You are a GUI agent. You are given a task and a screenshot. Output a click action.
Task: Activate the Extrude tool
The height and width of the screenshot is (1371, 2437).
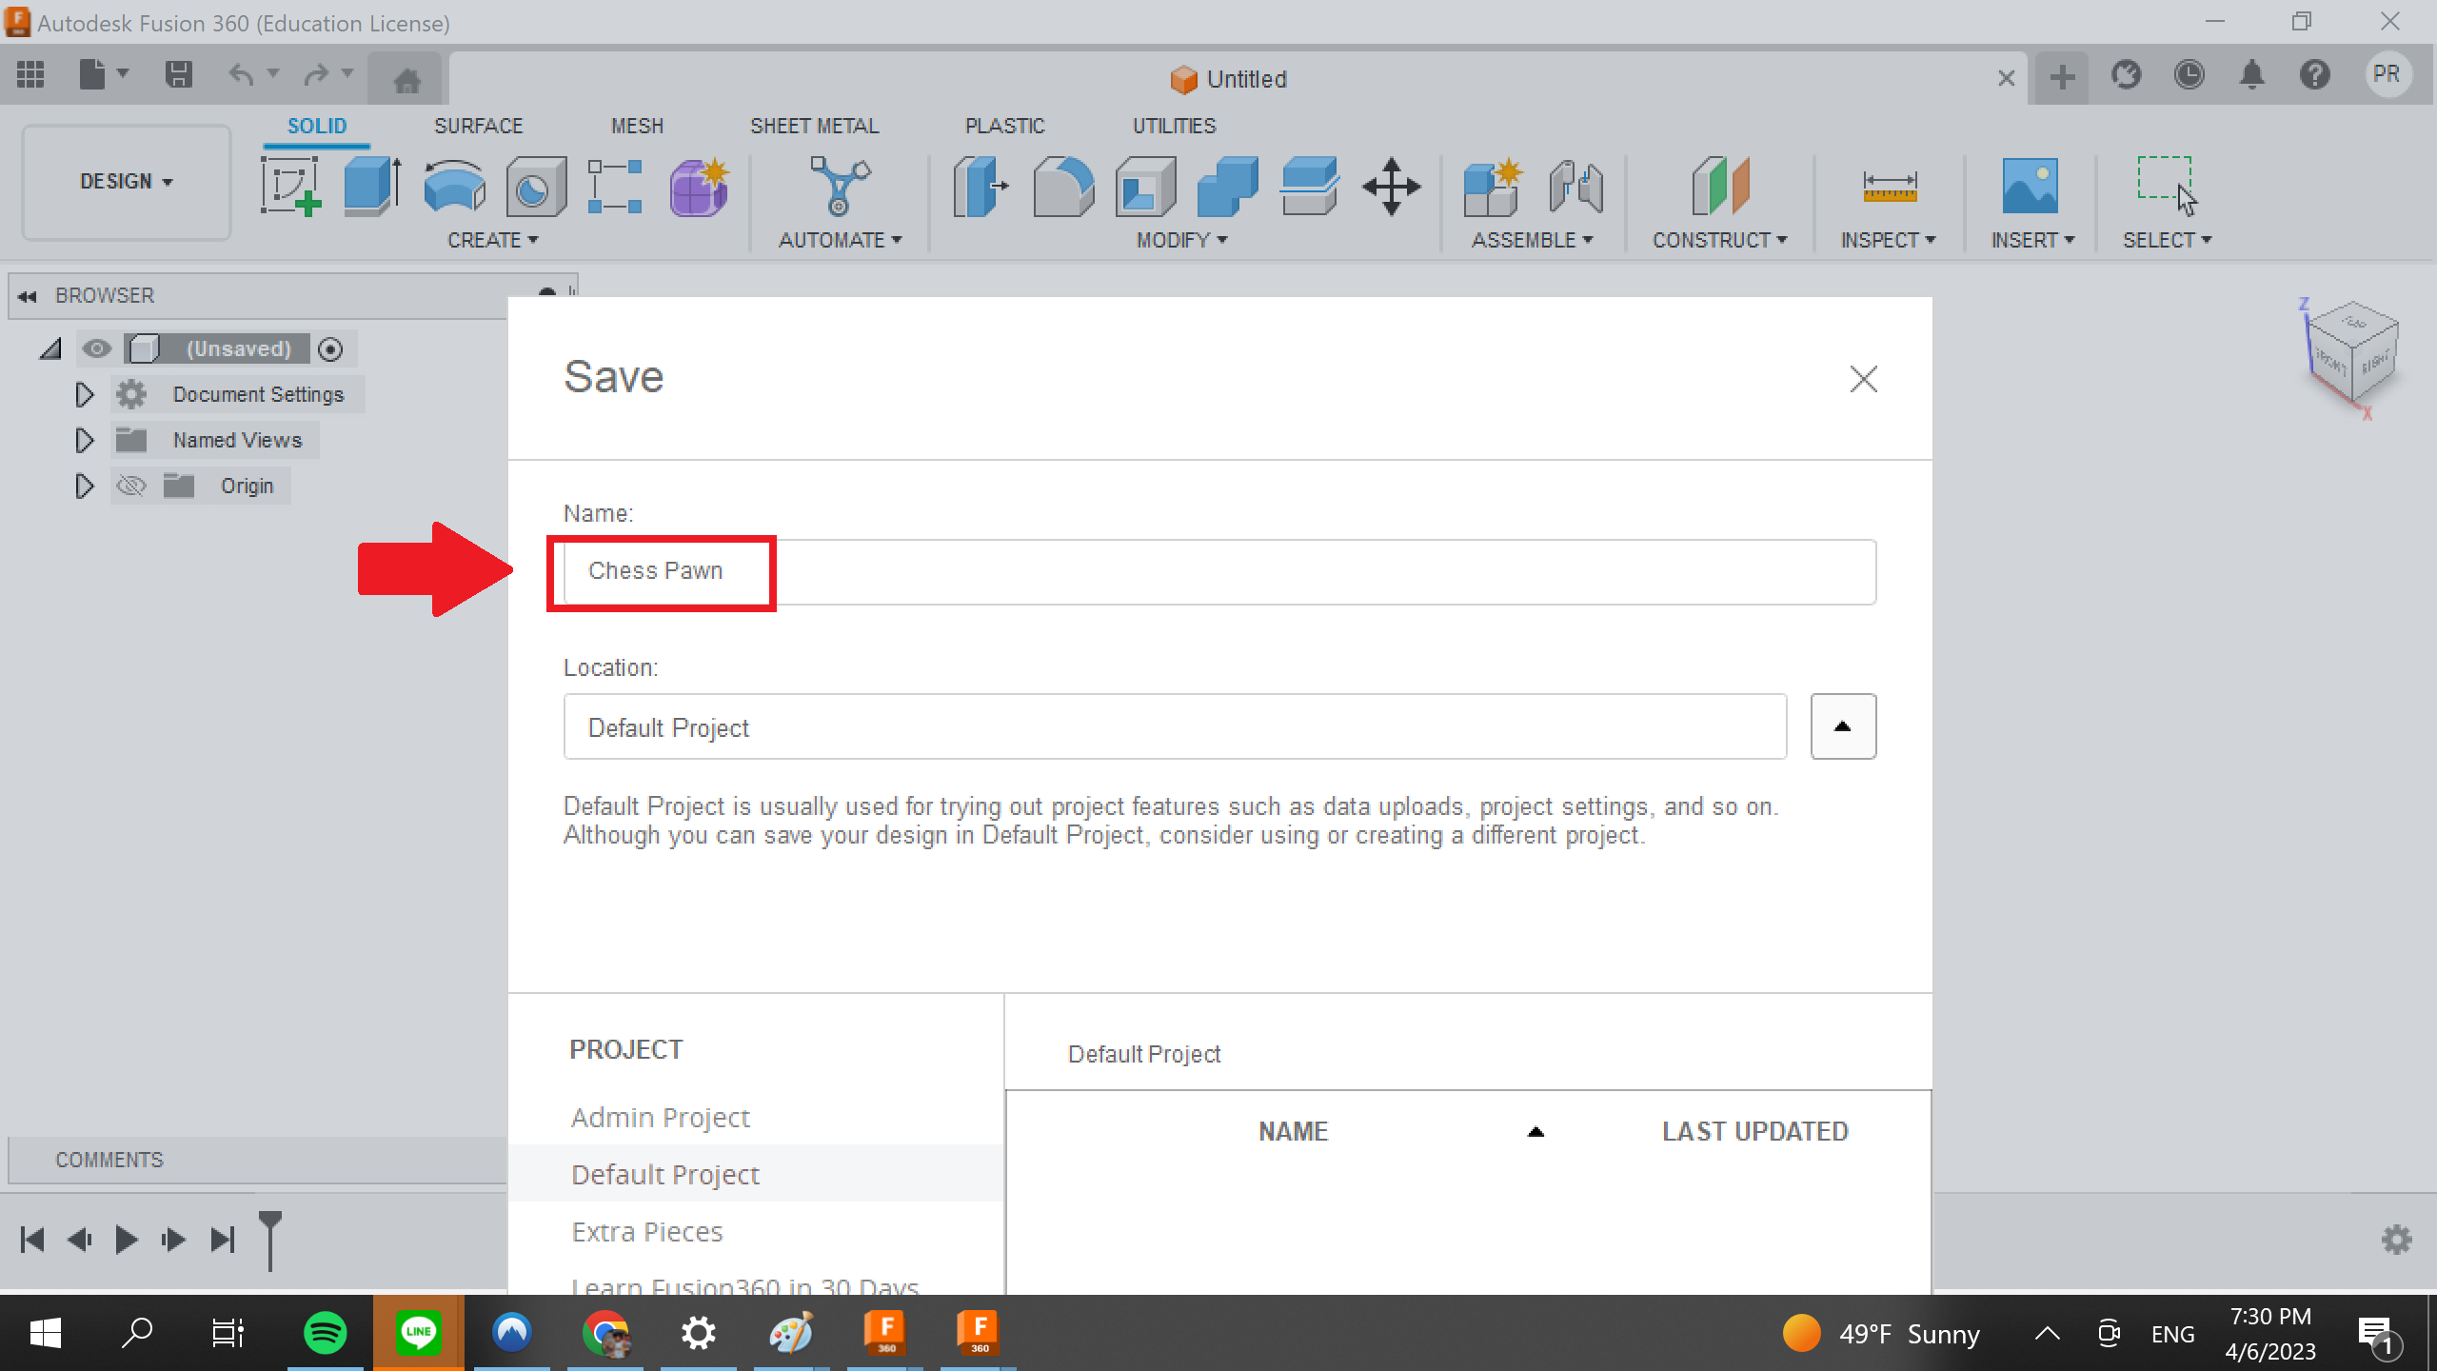[x=369, y=187]
